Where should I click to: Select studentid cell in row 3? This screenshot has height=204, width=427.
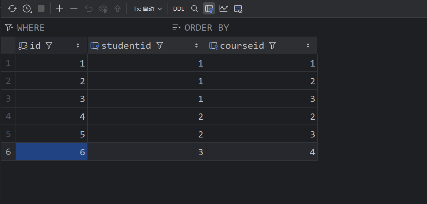tap(147, 98)
